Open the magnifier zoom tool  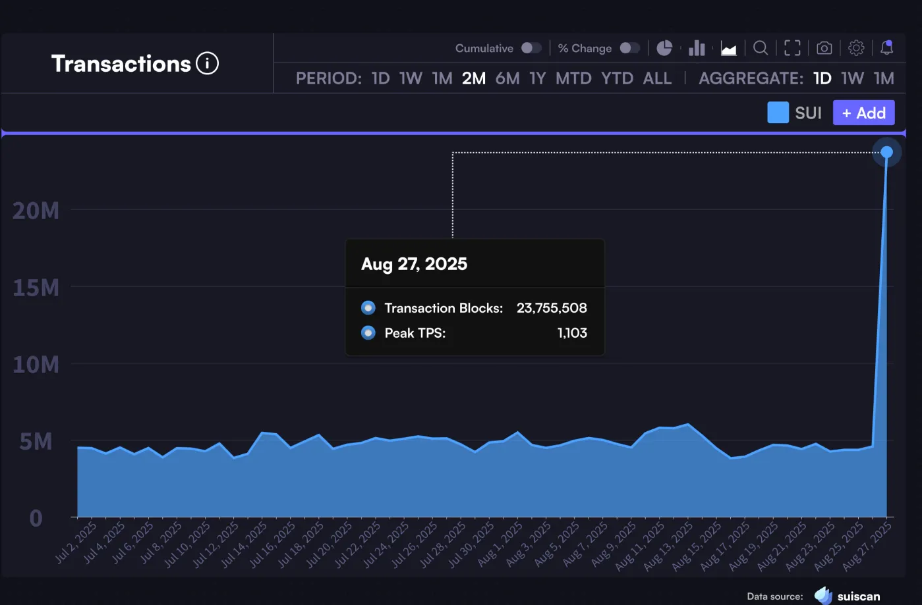pyautogui.click(x=761, y=48)
